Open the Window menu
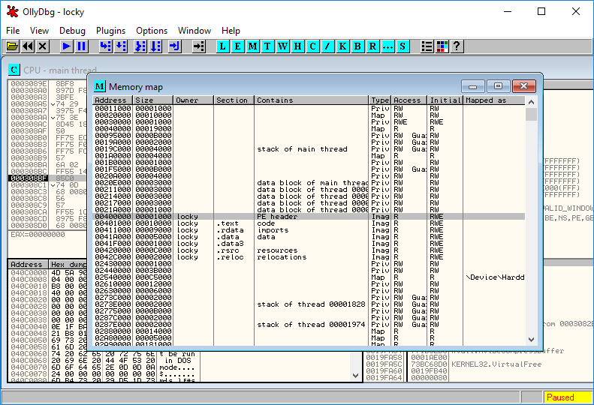 coord(194,31)
